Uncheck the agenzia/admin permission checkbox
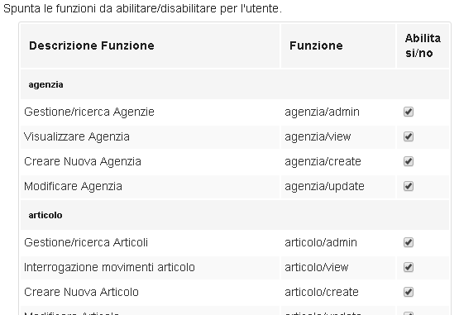The image size is (459, 315). click(409, 112)
